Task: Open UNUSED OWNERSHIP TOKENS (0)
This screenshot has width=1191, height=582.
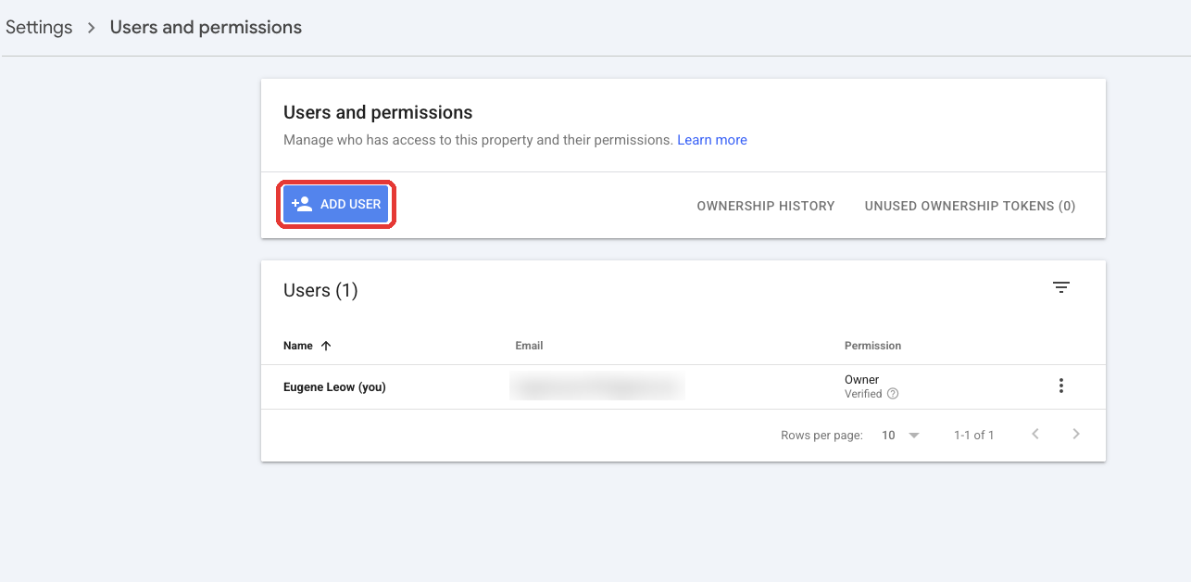Action: coord(970,206)
